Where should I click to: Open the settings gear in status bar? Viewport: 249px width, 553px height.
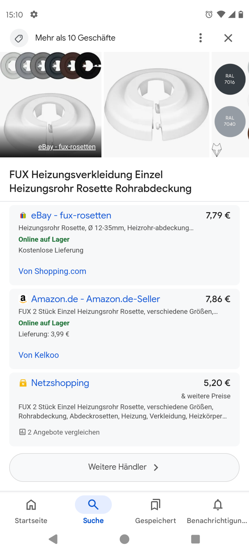click(34, 14)
